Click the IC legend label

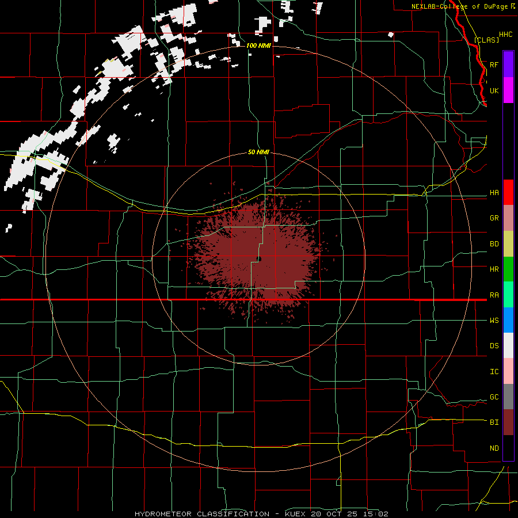(x=494, y=372)
